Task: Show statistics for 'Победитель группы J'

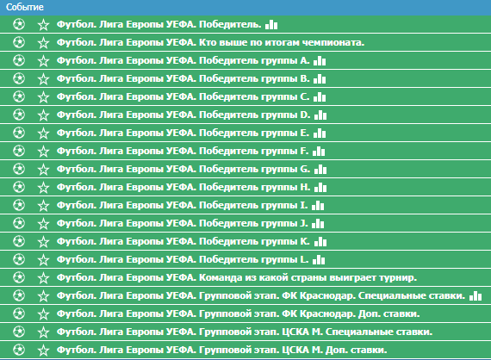Action: click(x=318, y=224)
